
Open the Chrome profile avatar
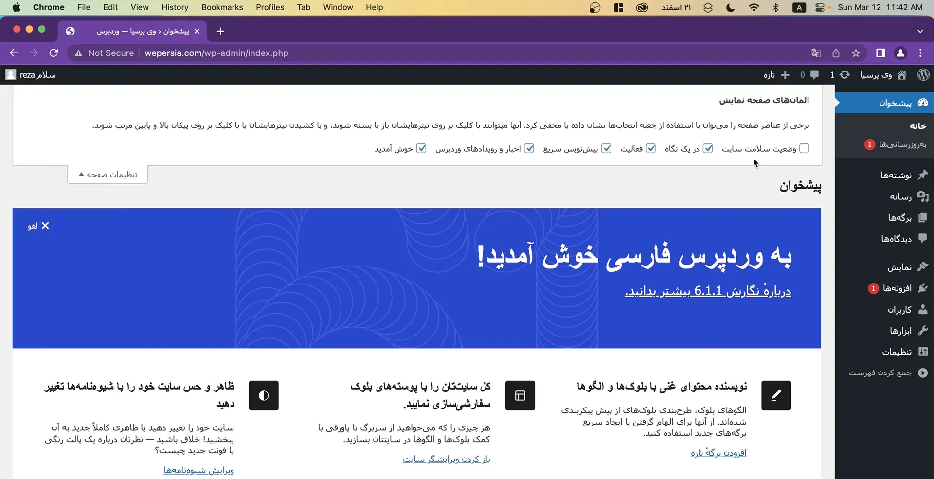pos(900,53)
